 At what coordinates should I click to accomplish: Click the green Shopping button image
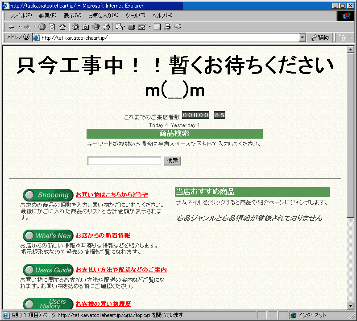click(x=48, y=195)
